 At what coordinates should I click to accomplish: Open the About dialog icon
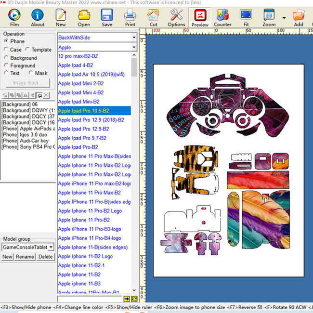click(38, 16)
